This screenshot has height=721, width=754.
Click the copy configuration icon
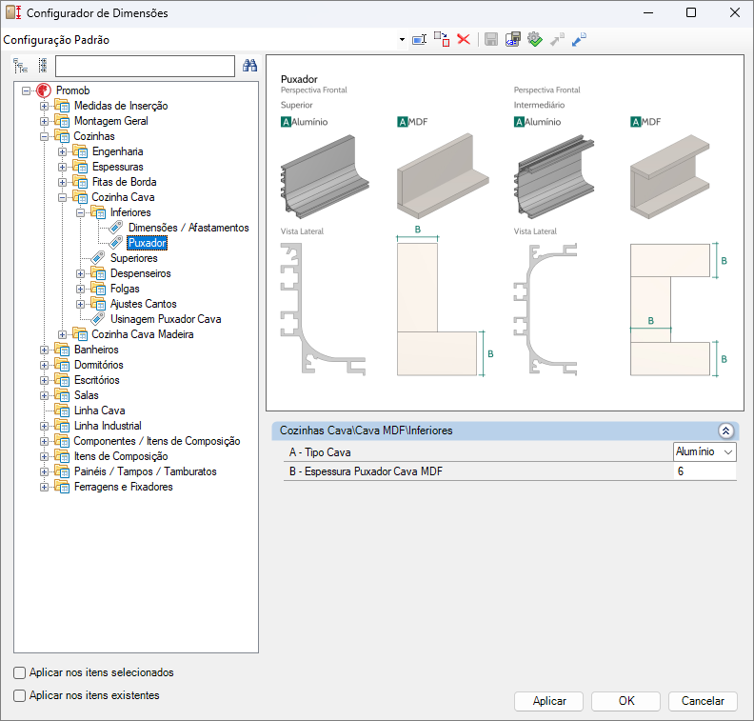point(441,39)
